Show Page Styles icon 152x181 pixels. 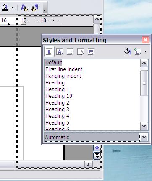tap(81, 52)
